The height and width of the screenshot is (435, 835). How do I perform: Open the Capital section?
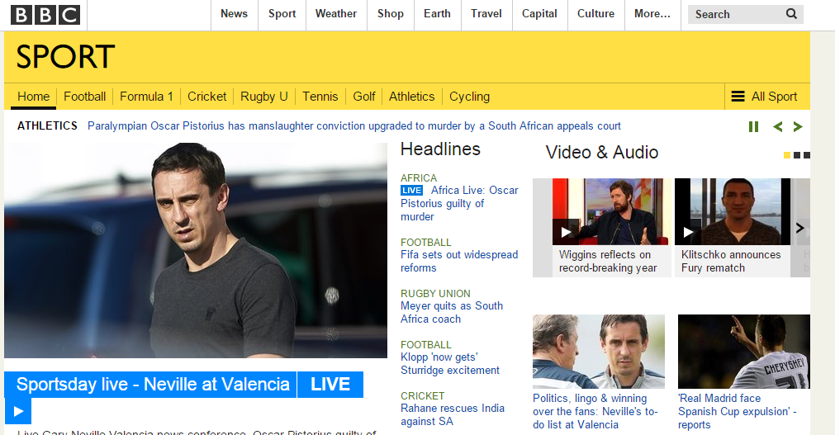539,14
